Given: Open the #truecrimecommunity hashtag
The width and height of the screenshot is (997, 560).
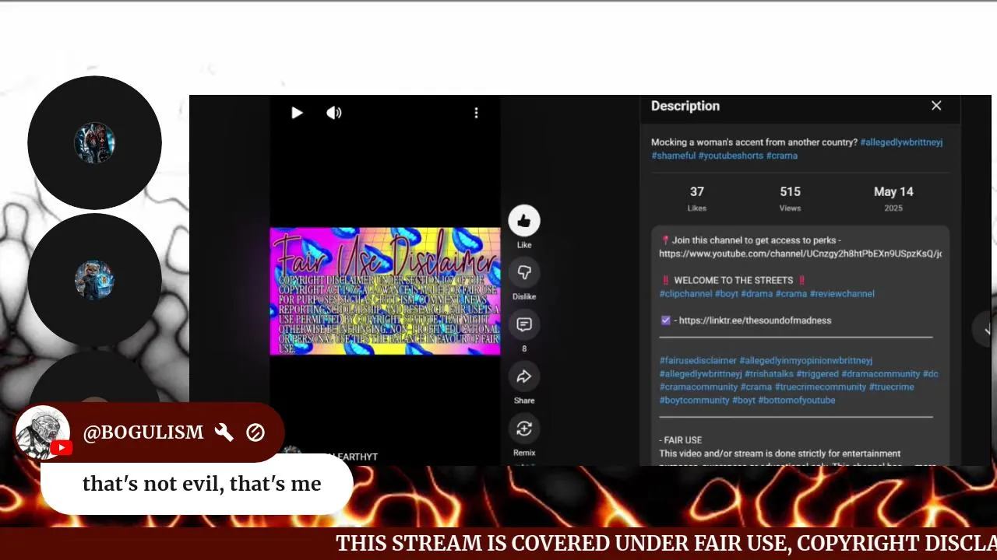Looking at the screenshot, I should click(820, 387).
